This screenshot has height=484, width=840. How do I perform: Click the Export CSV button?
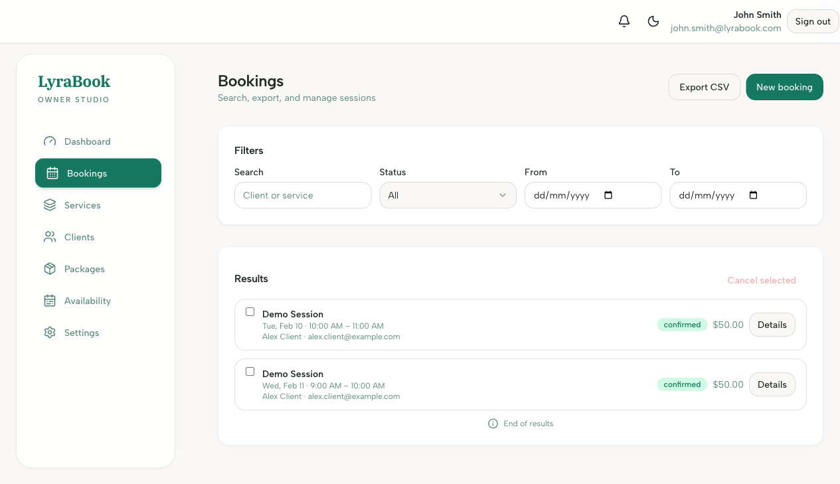coord(704,87)
